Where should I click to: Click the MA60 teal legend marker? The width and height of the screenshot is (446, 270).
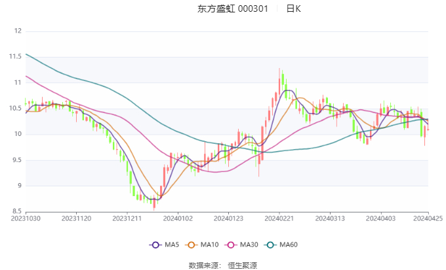tap(270, 245)
